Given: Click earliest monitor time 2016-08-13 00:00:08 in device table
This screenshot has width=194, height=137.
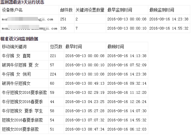Looking at the screenshot, I should pyautogui.click(x=127, y=19).
